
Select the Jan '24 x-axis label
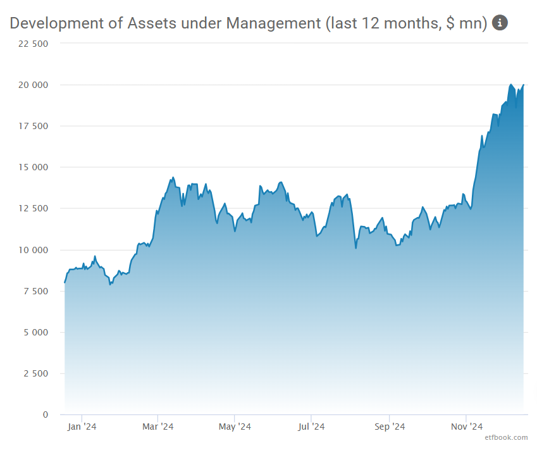click(x=82, y=427)
